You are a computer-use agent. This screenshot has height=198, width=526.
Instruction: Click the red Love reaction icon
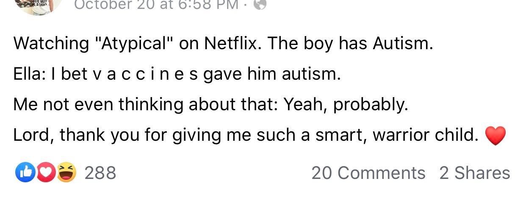45,173
